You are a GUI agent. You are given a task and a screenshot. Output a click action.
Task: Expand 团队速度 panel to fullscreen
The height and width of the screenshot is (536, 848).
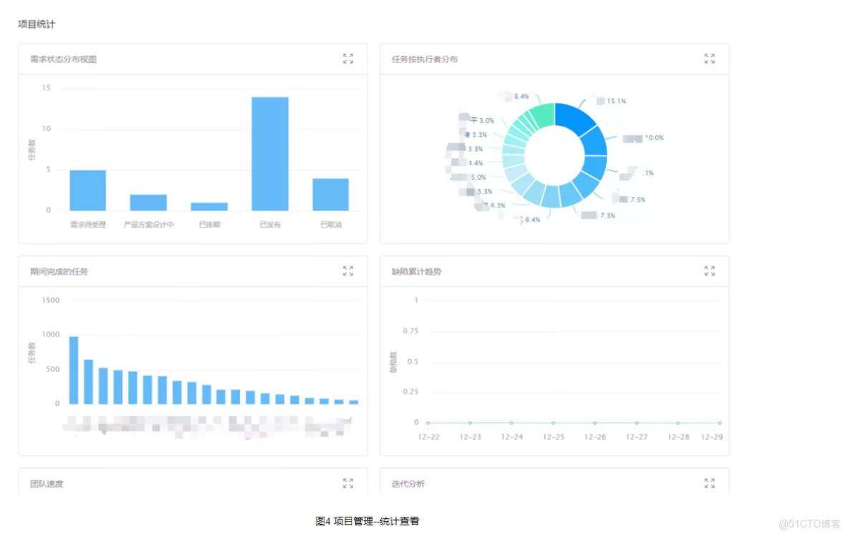point(349,483)
